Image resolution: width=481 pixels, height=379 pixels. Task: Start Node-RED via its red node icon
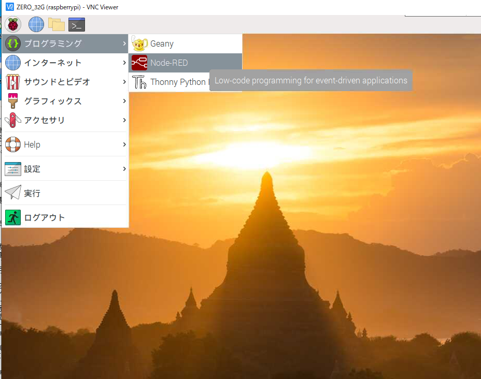[139, 62]
